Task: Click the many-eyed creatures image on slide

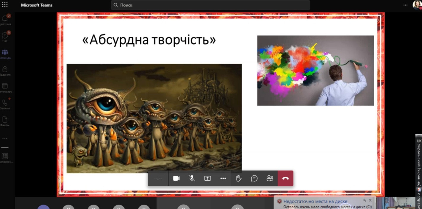Action: [x=154, y=118]
